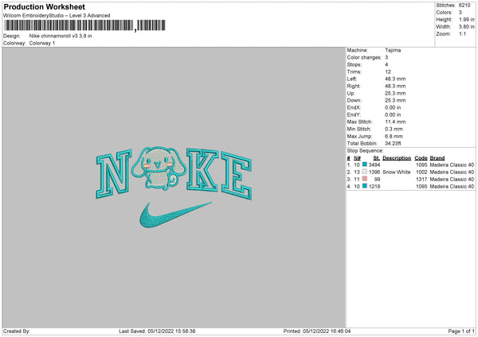Click stitch count 1219 in stop row 4
The image size is (478, 337).
374,187
